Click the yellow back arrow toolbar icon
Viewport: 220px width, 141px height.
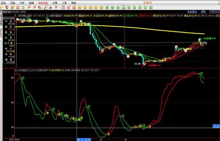(1, 7)
